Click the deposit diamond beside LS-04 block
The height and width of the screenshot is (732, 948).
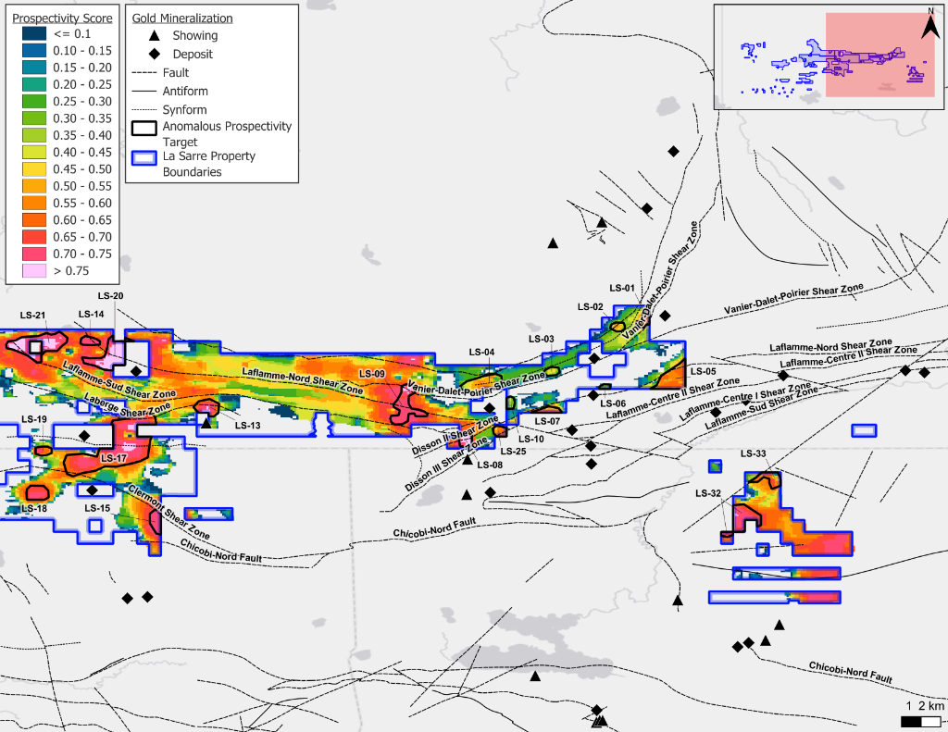coord(490,408)
